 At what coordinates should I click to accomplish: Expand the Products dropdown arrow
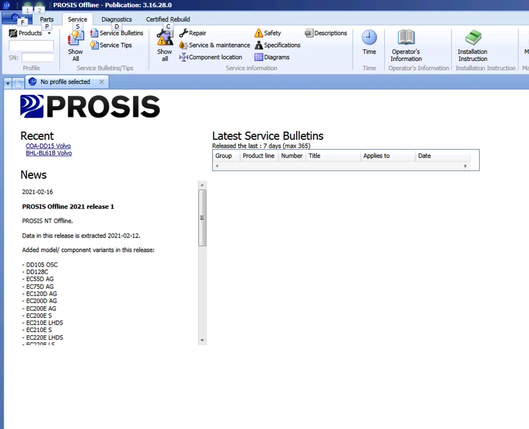(49, 33)
